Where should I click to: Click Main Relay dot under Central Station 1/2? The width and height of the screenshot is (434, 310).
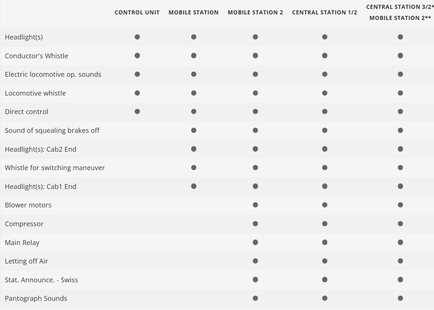click(x=325, y=242)
